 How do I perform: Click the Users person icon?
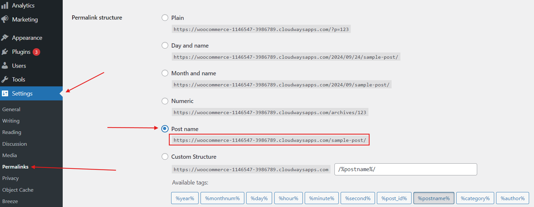(5, 66)
